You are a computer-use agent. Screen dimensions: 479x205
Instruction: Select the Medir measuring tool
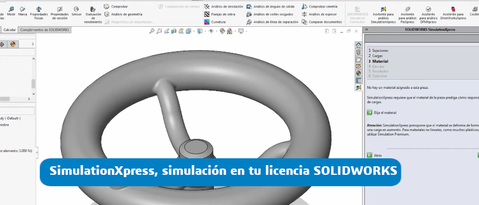pos(11,11)
